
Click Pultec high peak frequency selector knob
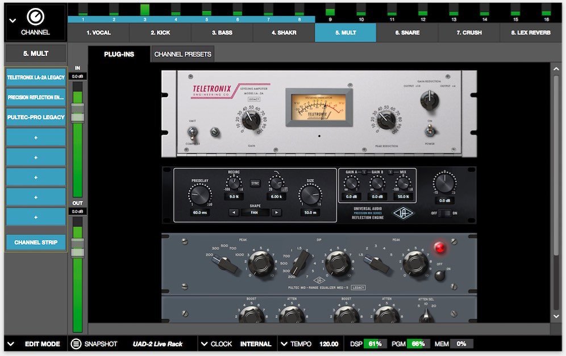[x=377, y=264]
